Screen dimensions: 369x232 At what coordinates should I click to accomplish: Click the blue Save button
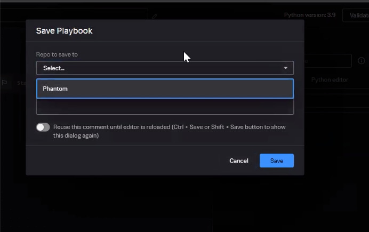pos(277,161)
